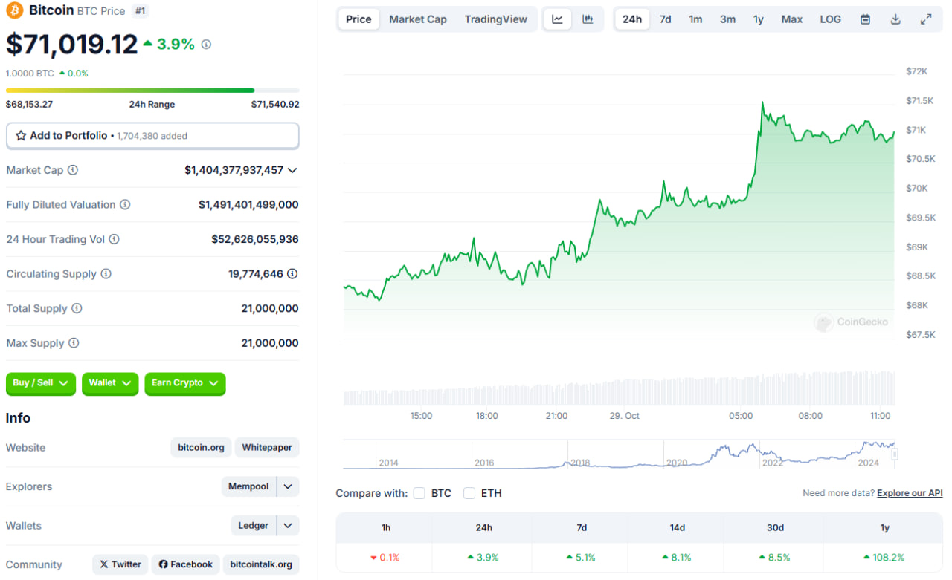Click info icon beside 19,774,646 value
Viewport: 952px width, 580px height.
pyautogui.click(x=292, y=274)
